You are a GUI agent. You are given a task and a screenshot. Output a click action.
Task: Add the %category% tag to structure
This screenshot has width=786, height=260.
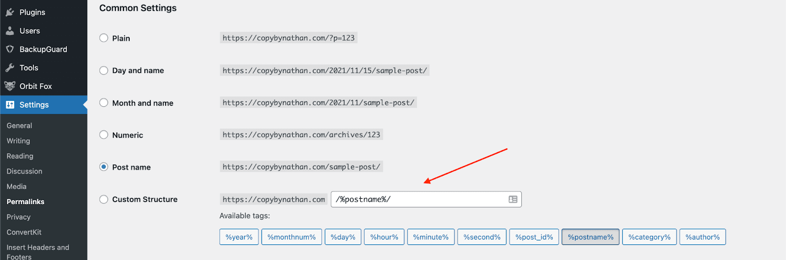coord(649,237)
